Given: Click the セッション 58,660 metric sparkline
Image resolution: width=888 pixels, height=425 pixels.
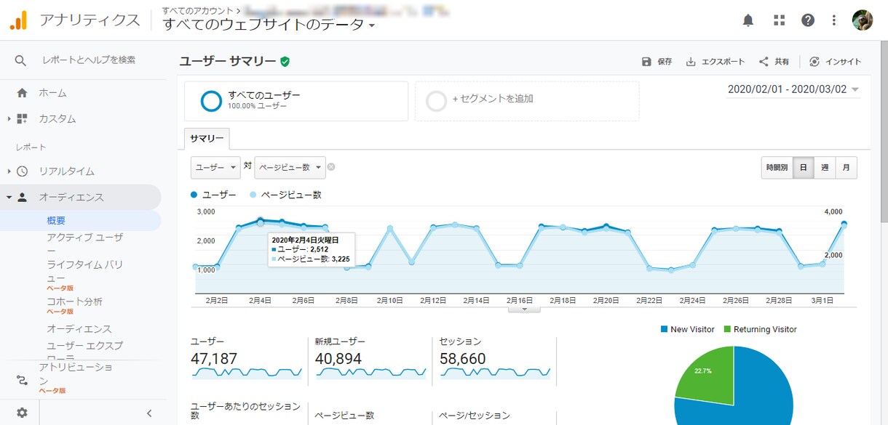Looking at the screenshot, I should [x=496, y=373].
